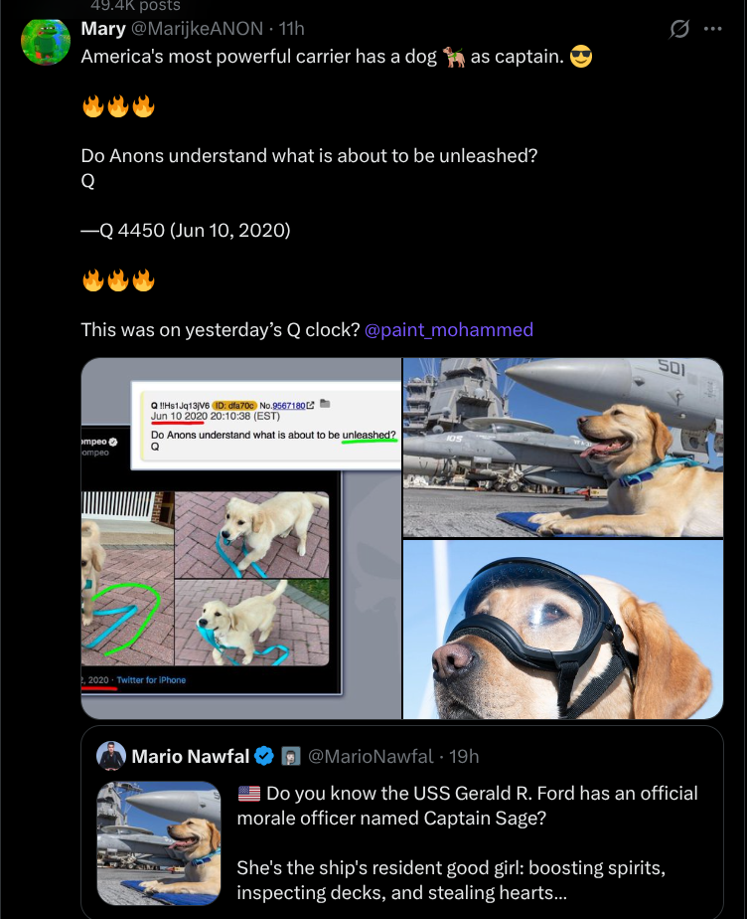747x919 pixels.
Task: Open quoted post's dog thumbnail image
Action: point(159,843)
